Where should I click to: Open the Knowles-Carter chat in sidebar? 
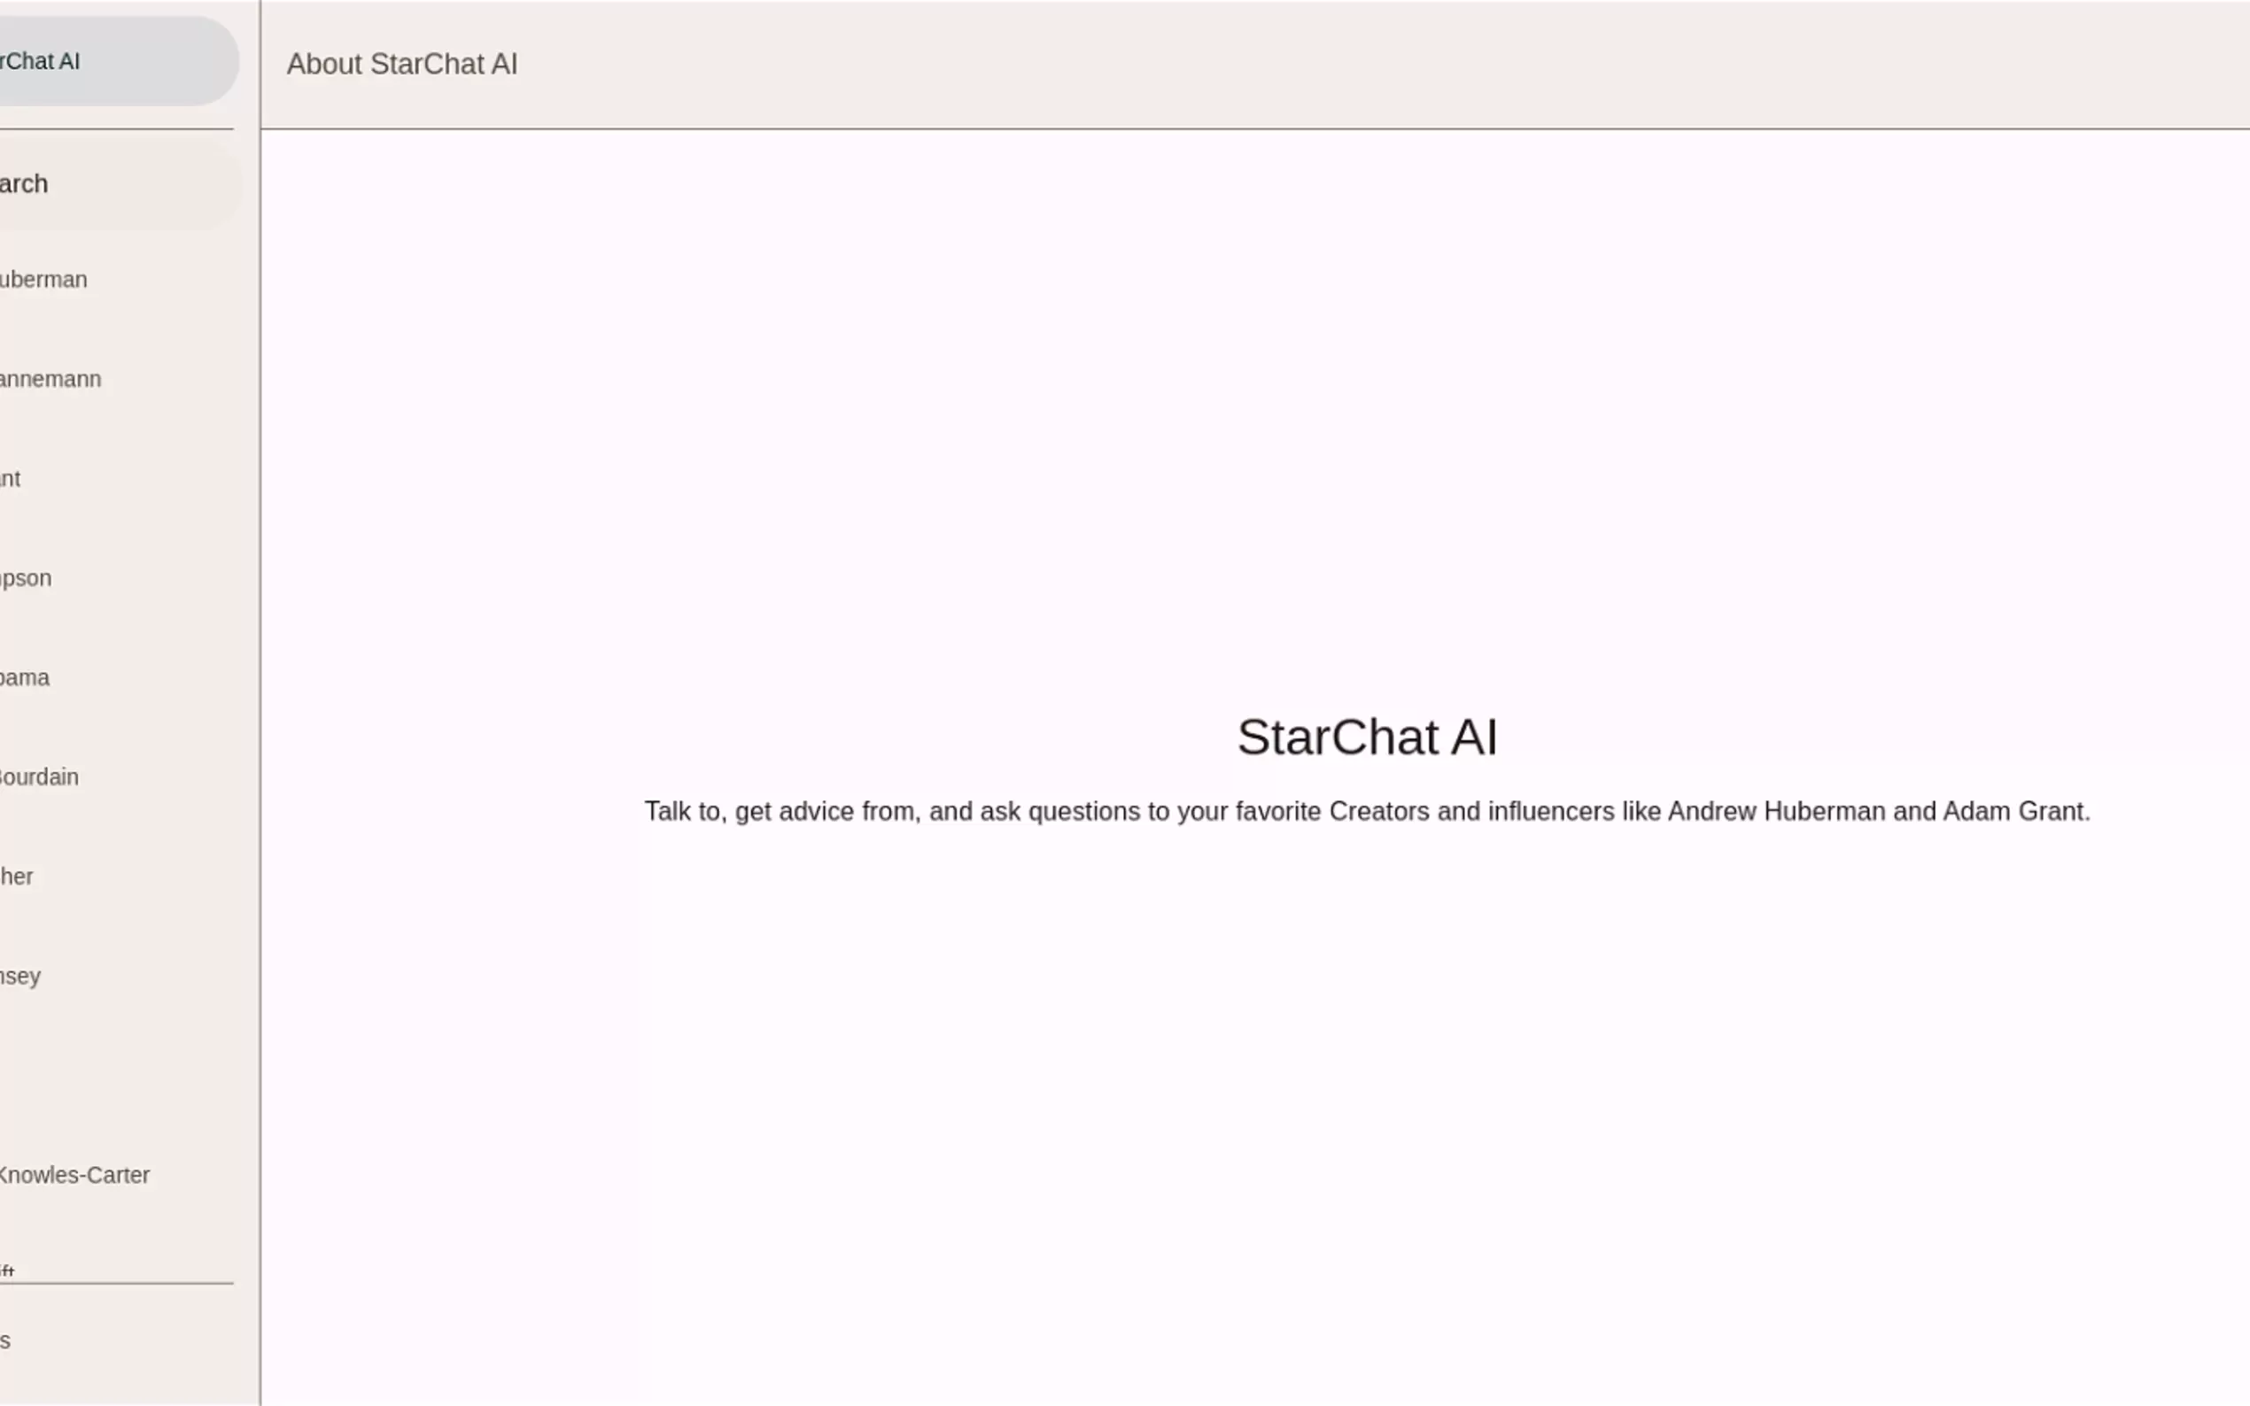[x=74, y=1176]
